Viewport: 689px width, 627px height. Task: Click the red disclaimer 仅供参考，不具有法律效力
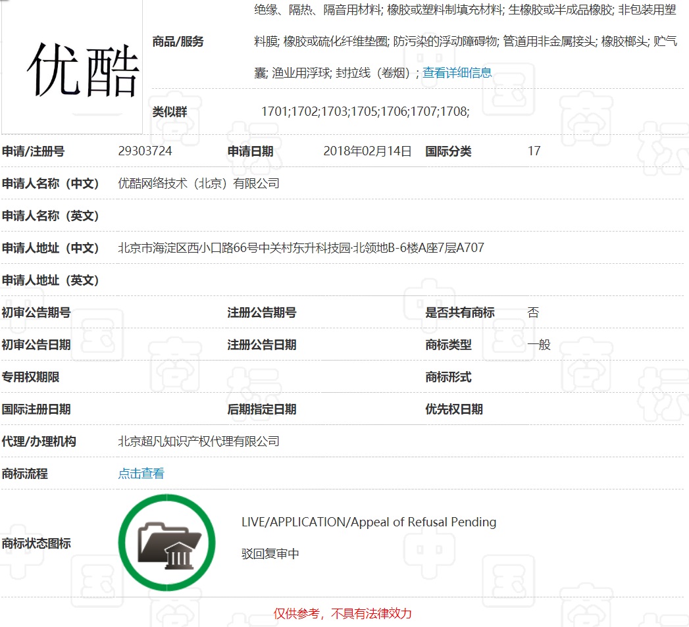tap(343, 613)
